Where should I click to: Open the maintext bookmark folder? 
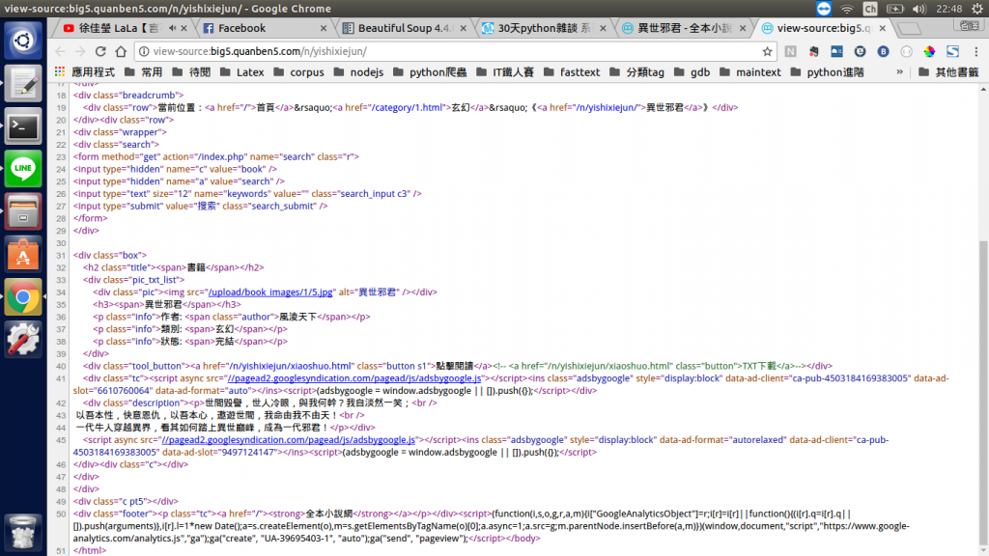point(750,72)
